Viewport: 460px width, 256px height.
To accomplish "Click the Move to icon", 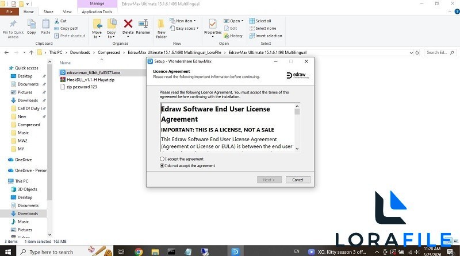I will [97, 24].
